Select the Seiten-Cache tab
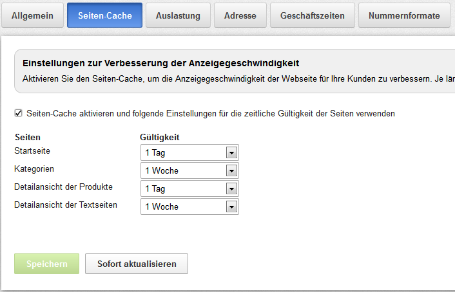This screenshot has width=455, height=292. 104,15
